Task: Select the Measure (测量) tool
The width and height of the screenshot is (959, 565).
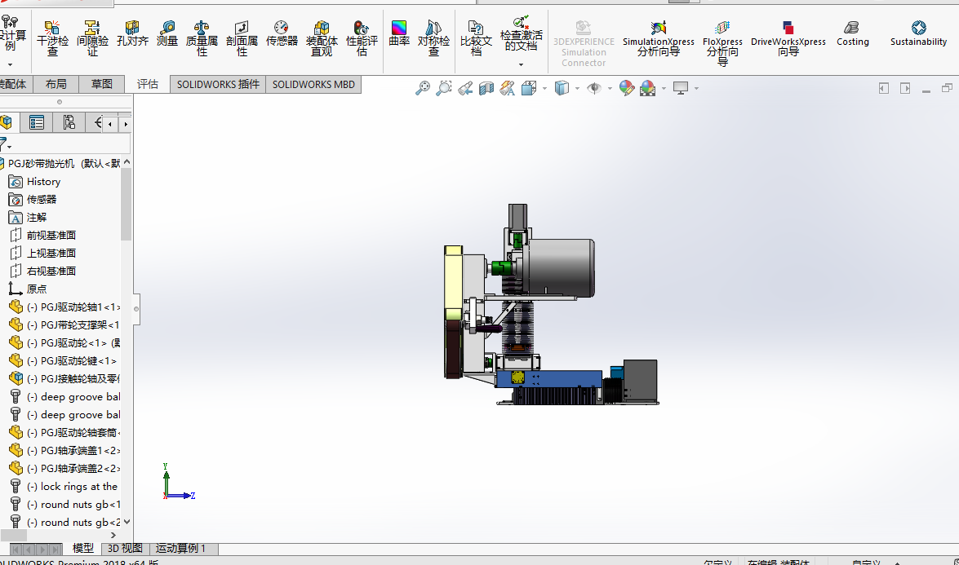Action: pos(167,33)
